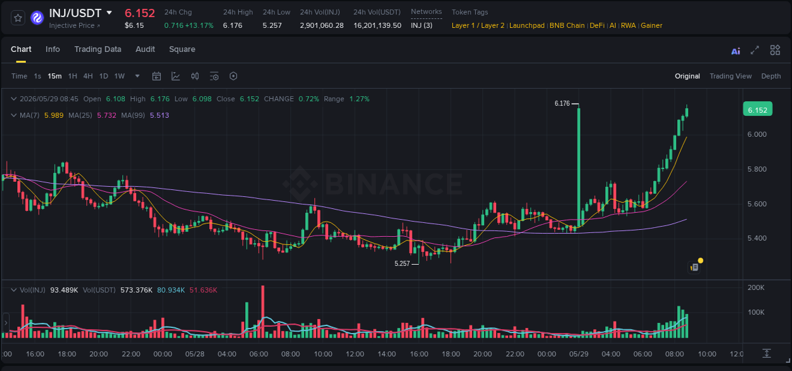Switch to the Original chart view
This screenshot has height=371, width=792.
click(687, 76)
